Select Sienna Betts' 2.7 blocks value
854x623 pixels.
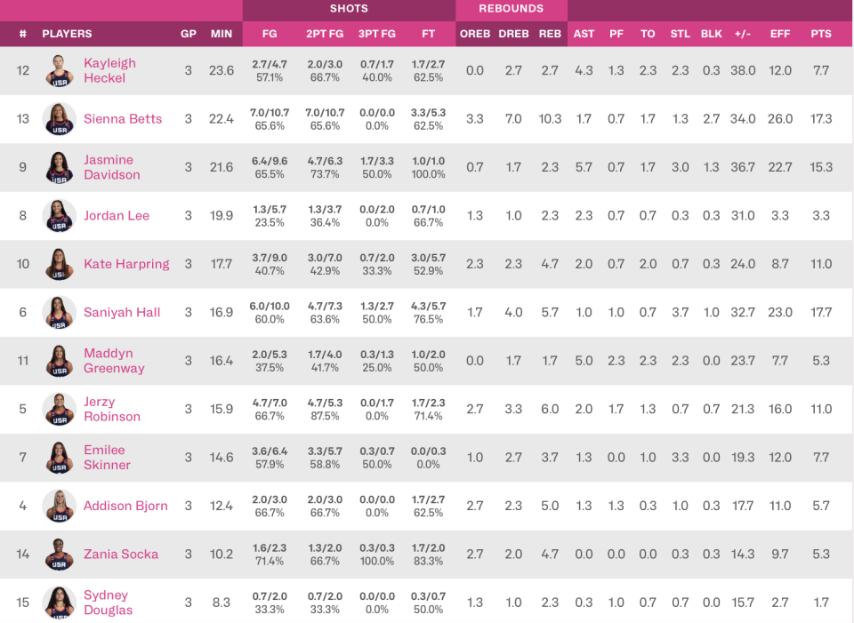712,119
